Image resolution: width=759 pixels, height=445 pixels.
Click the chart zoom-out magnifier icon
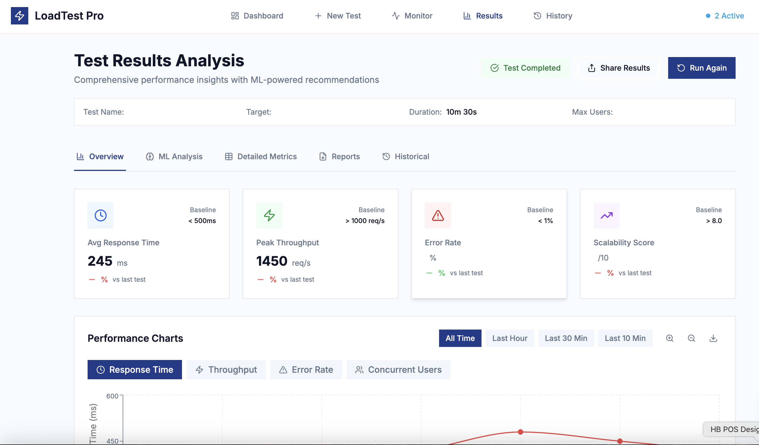(x=691, y=338)
